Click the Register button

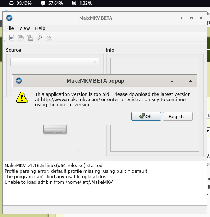(178, 116)
